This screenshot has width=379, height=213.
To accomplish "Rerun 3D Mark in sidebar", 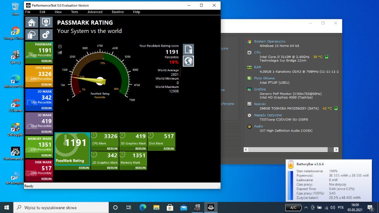I will coord(46,132).
